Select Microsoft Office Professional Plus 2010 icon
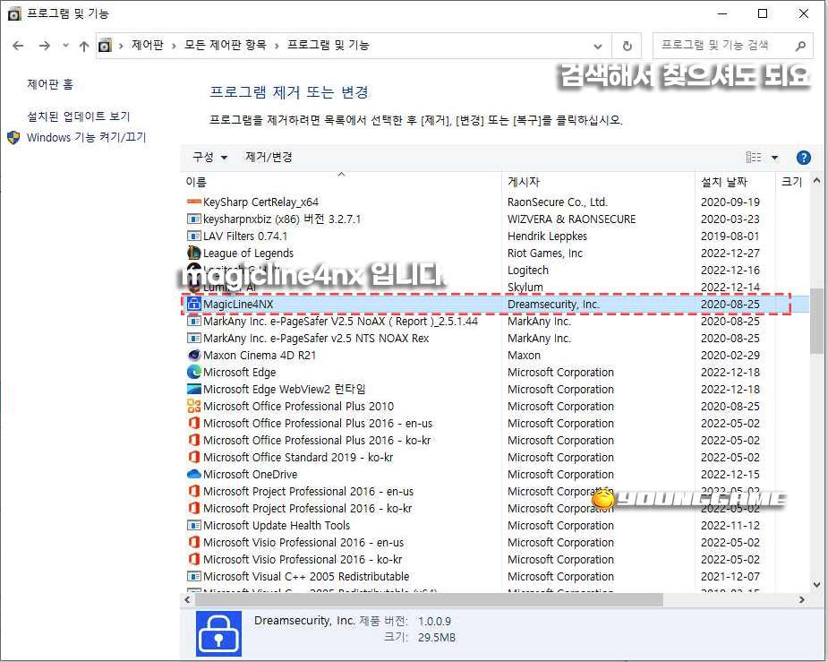Image resolution: width=828 pixels, height=662 pixels. (x=194, y=406)
